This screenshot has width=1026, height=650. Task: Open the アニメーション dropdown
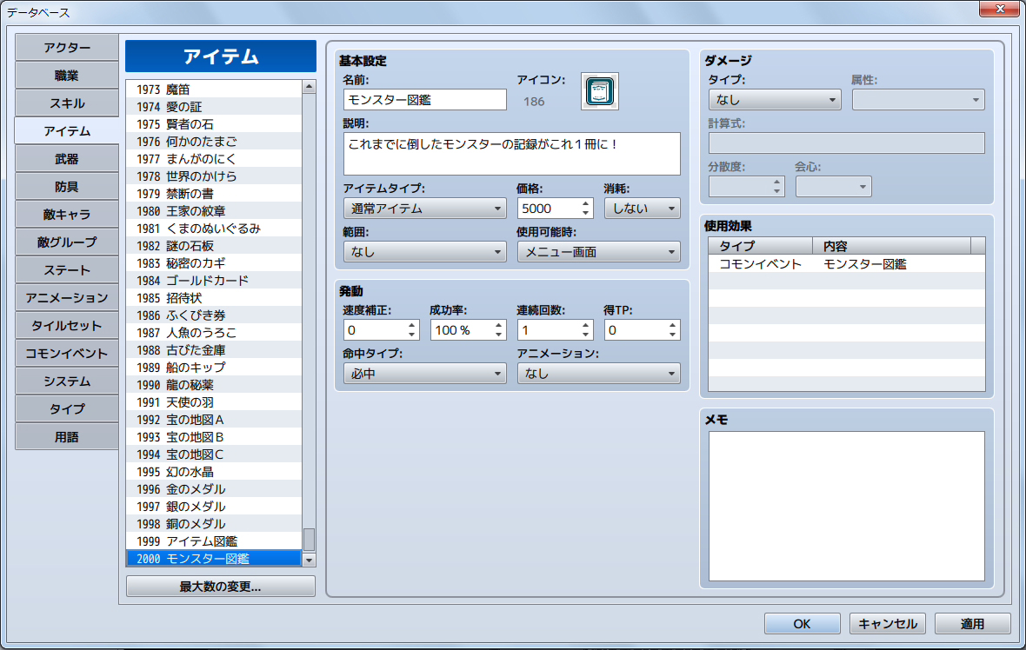598,373
